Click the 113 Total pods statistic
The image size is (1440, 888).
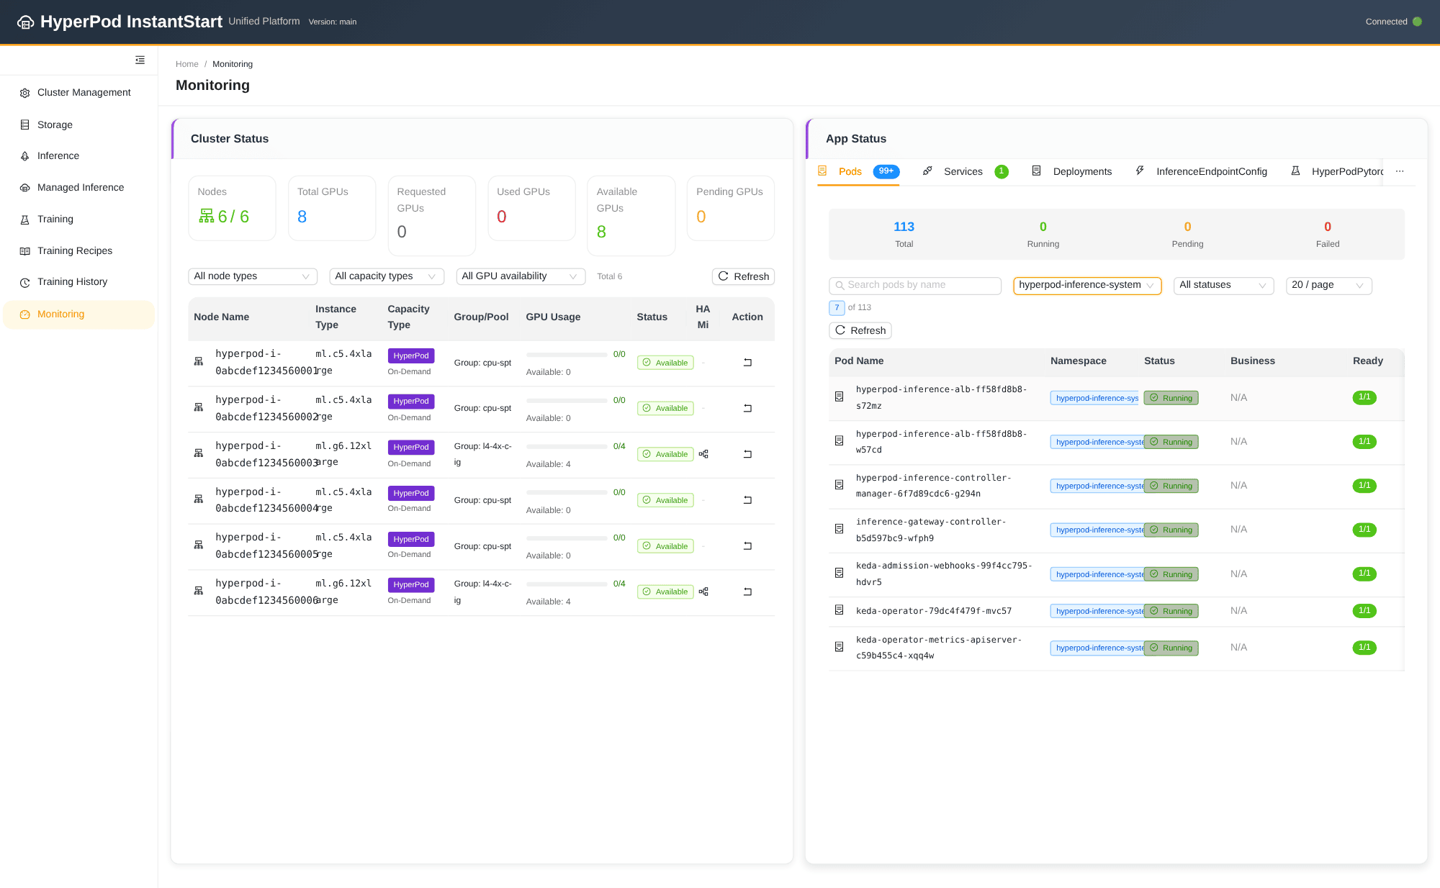pos(904,235)
